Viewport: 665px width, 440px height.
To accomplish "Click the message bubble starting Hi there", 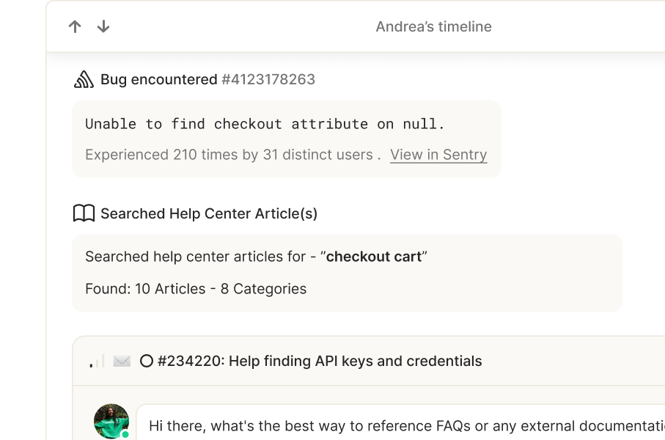I will point(400,422).
